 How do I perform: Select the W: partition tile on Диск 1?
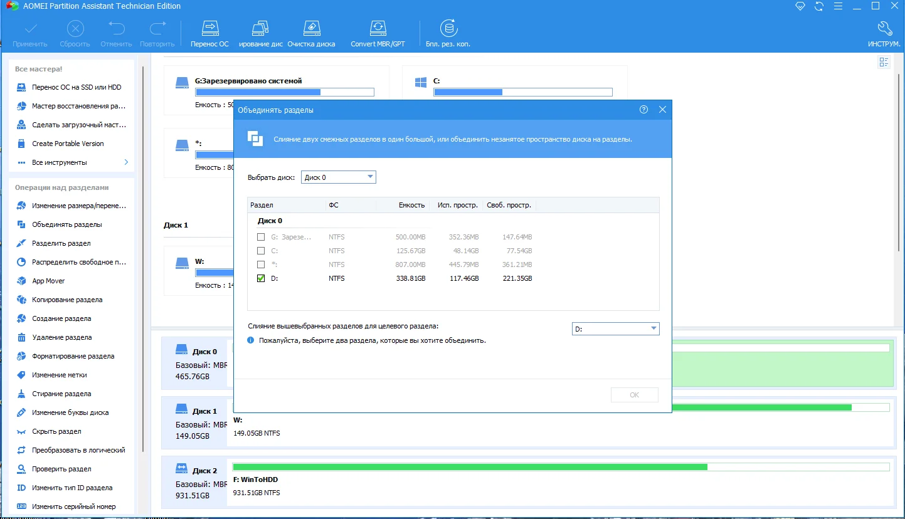coord(199,271)
